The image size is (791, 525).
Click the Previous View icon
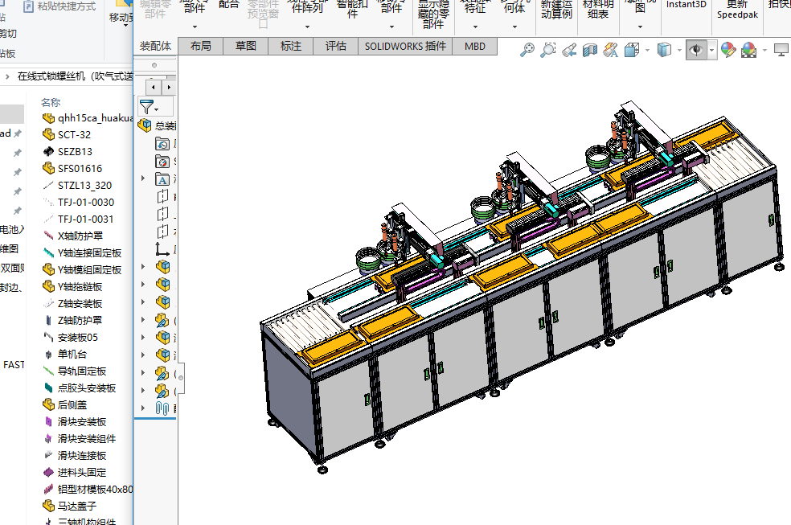click(568, 51)
